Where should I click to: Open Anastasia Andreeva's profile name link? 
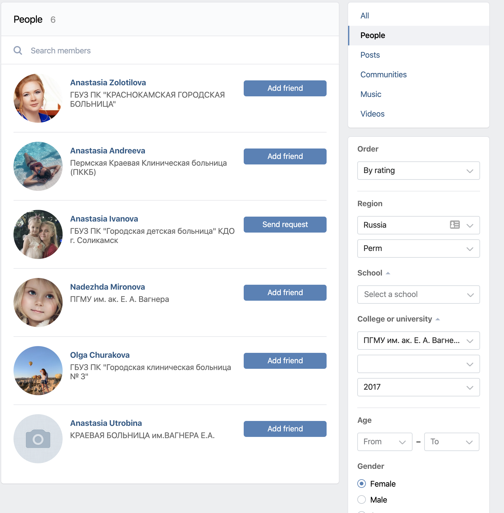(x=107, y=151)
